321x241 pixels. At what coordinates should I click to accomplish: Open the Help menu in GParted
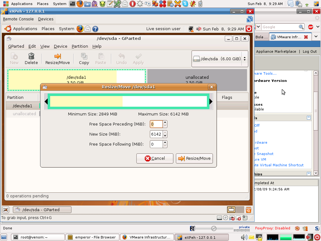(97, 46)
